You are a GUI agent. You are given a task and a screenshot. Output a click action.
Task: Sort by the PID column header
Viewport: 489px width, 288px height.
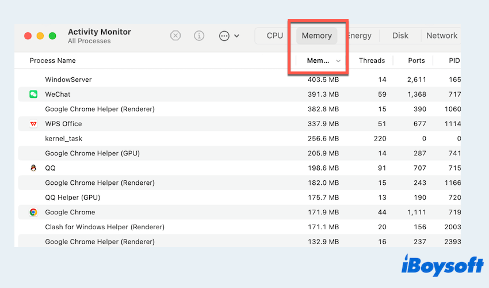[454, 60]
